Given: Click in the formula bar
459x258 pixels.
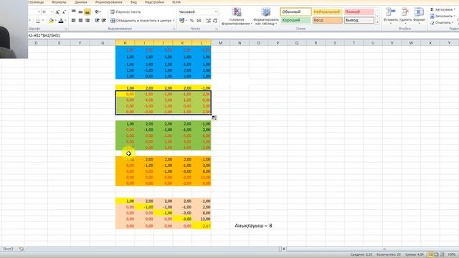Looking at the screenshot, I should [x=243, y=35].
